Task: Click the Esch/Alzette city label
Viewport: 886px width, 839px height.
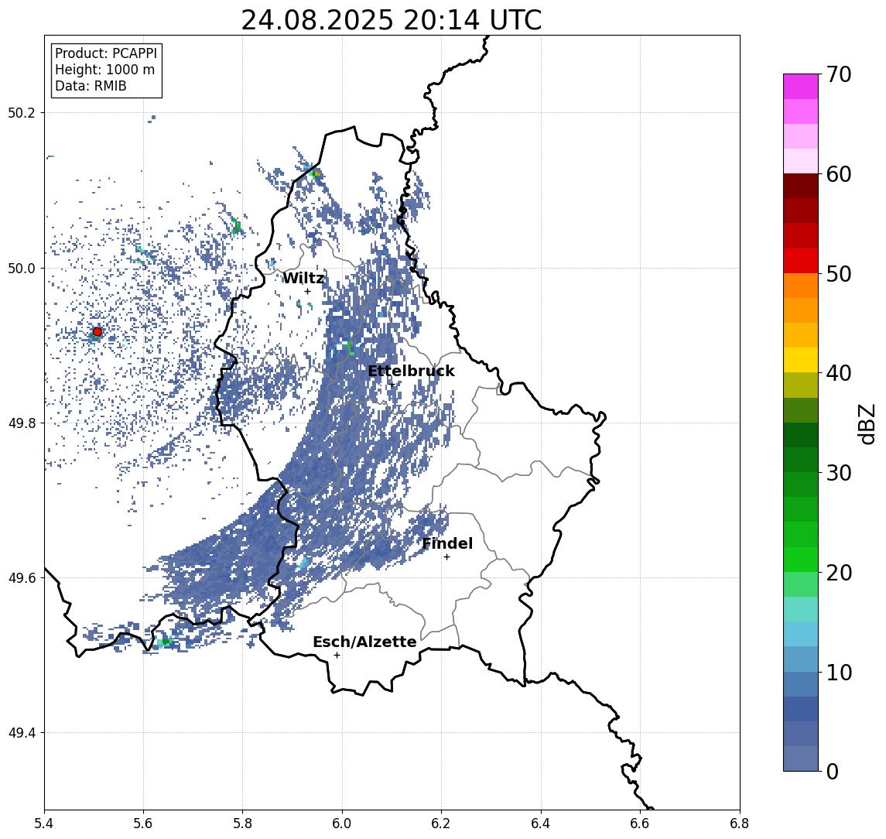Action: tap(364, 642)
